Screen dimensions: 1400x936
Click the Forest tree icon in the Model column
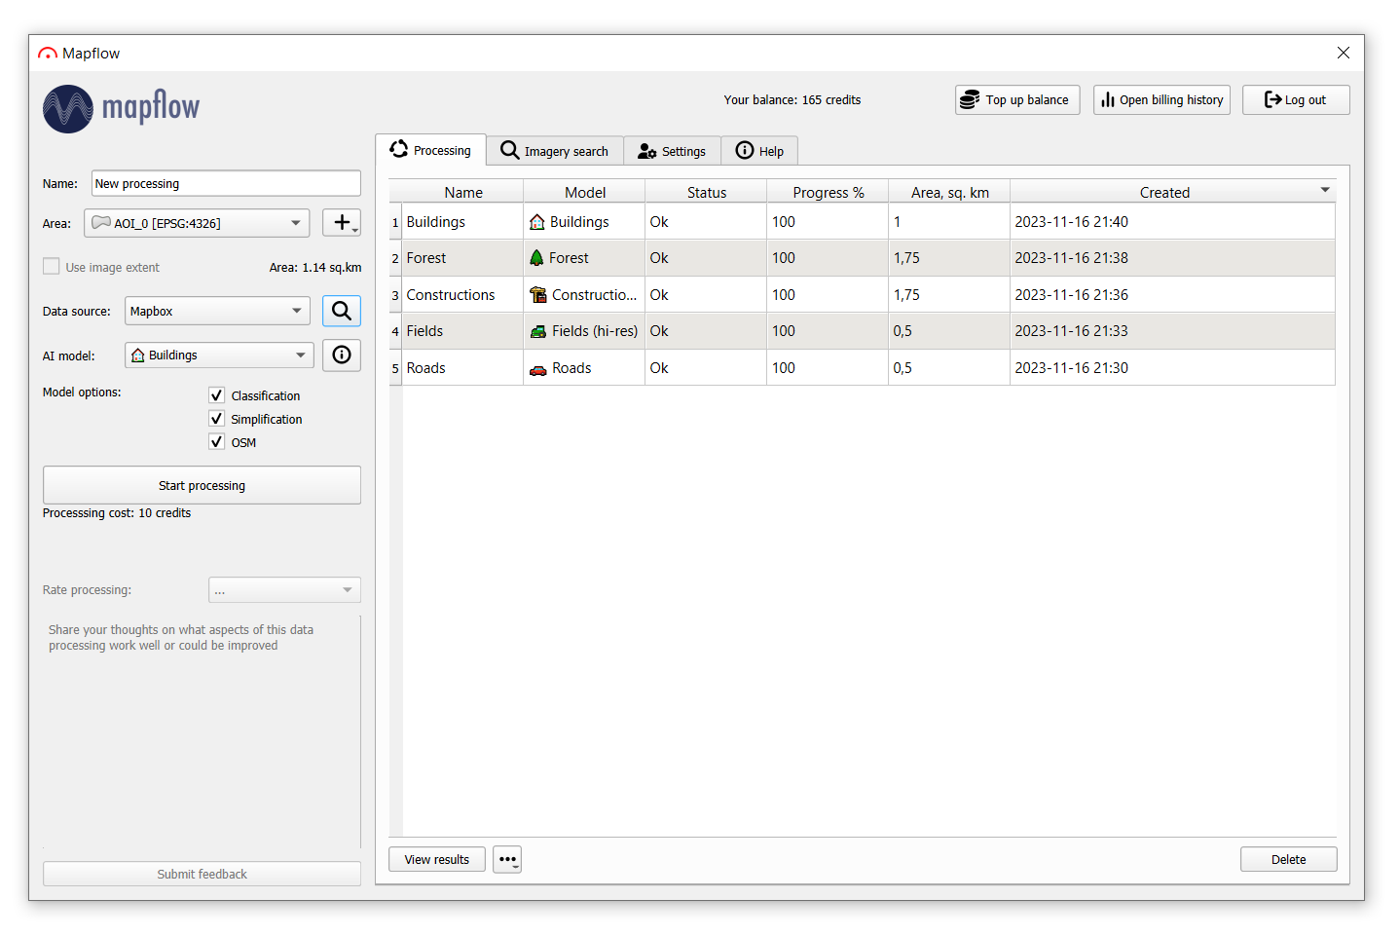[x=536, y=258]
